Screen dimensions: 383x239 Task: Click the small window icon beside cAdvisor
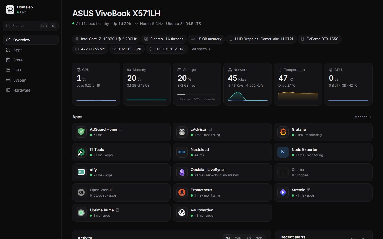click(x=210, y=129)
